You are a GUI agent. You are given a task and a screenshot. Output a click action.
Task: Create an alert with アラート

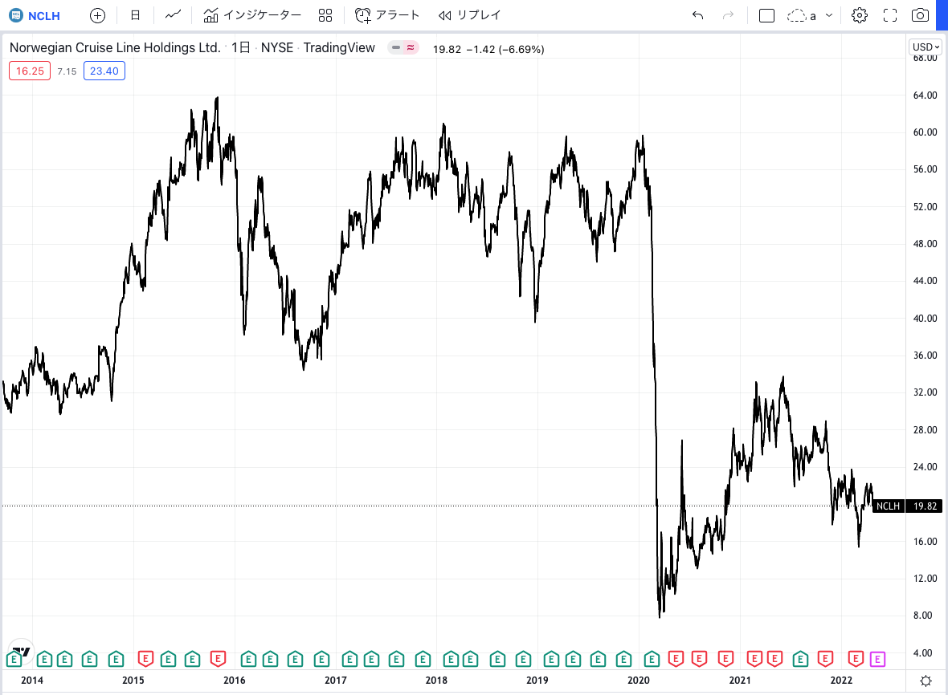[x=387, y=15]
